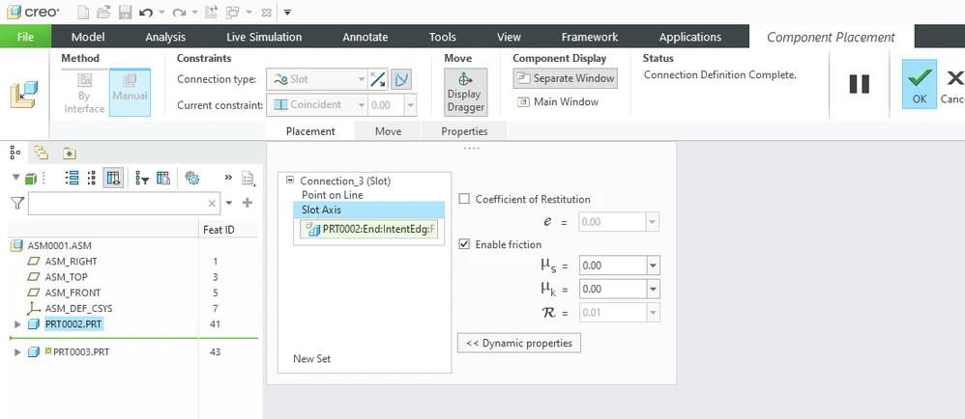The image size is (965, 419).
Task: Open the Tools ribbon tab
Action: tap(443, 37)
